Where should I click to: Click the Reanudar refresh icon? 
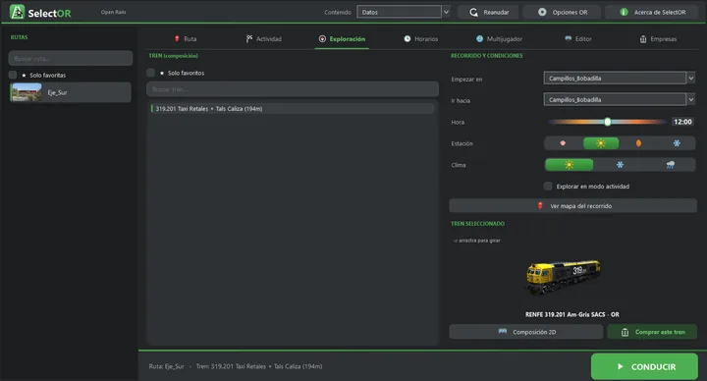(x=473, y=12)
